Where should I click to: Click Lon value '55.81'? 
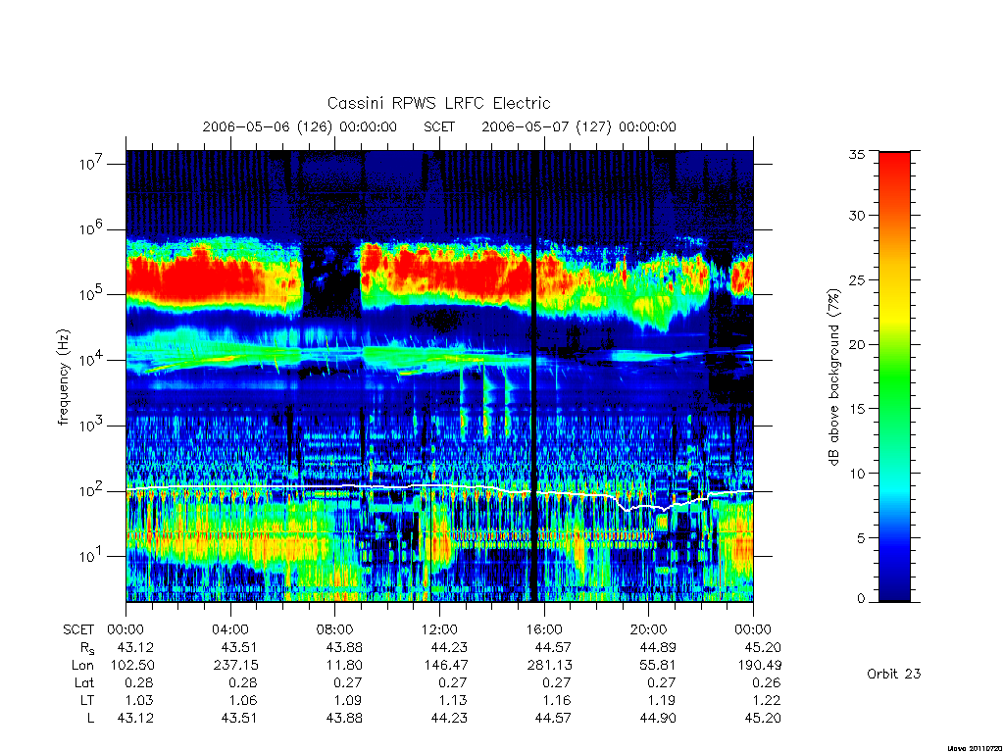(658, 666)
